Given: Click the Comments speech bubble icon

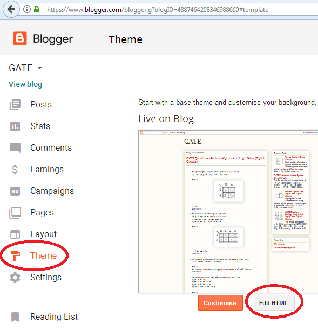Looking at the screenshot, I should click(x=15, y=148).
